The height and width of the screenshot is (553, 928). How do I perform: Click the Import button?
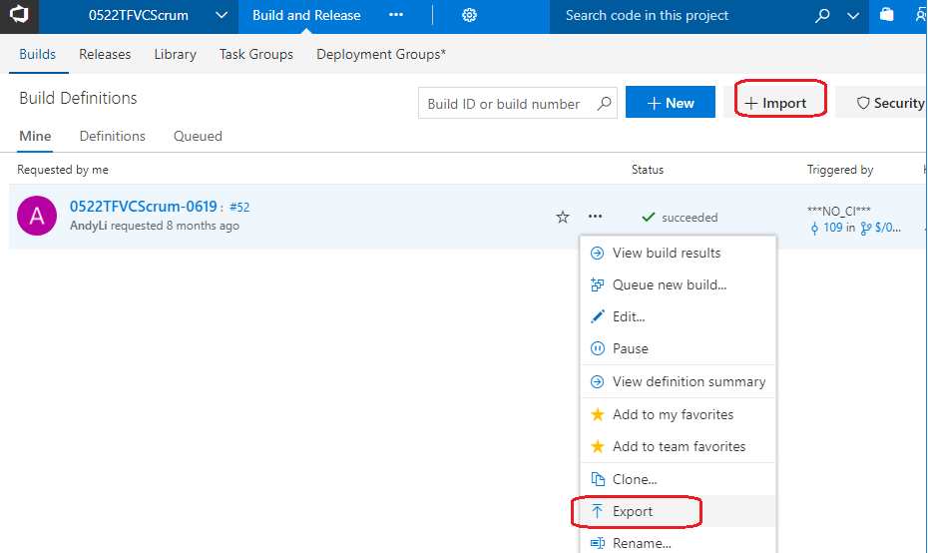click(x=775, y=103)
